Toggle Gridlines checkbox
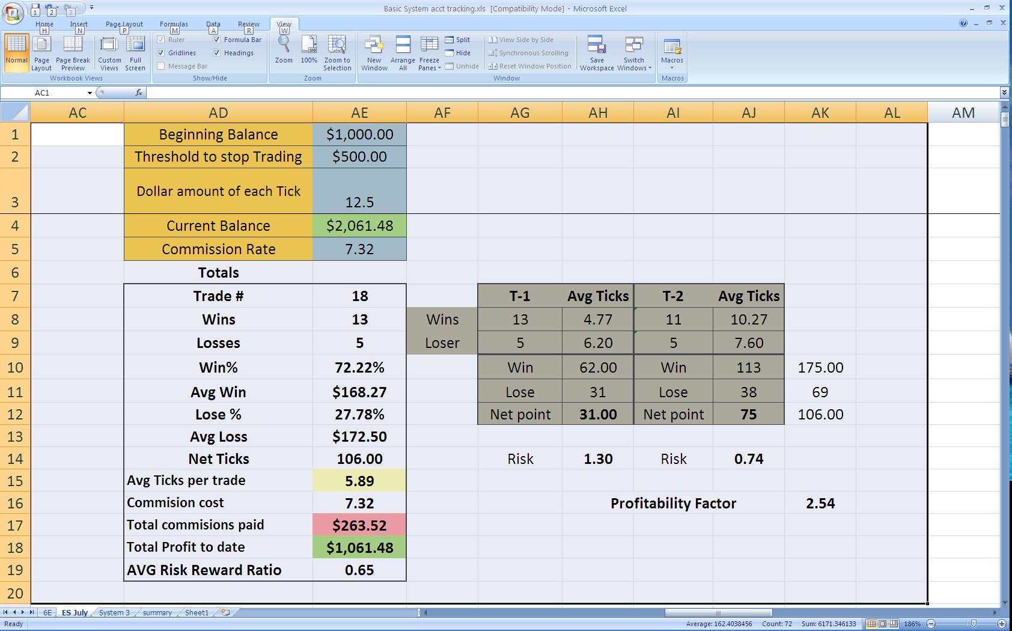 coord(160,53)
